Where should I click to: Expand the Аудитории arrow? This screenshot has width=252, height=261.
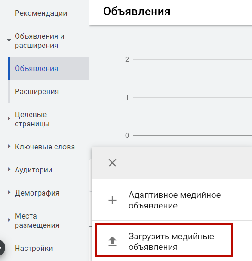[x=9, y=169]
